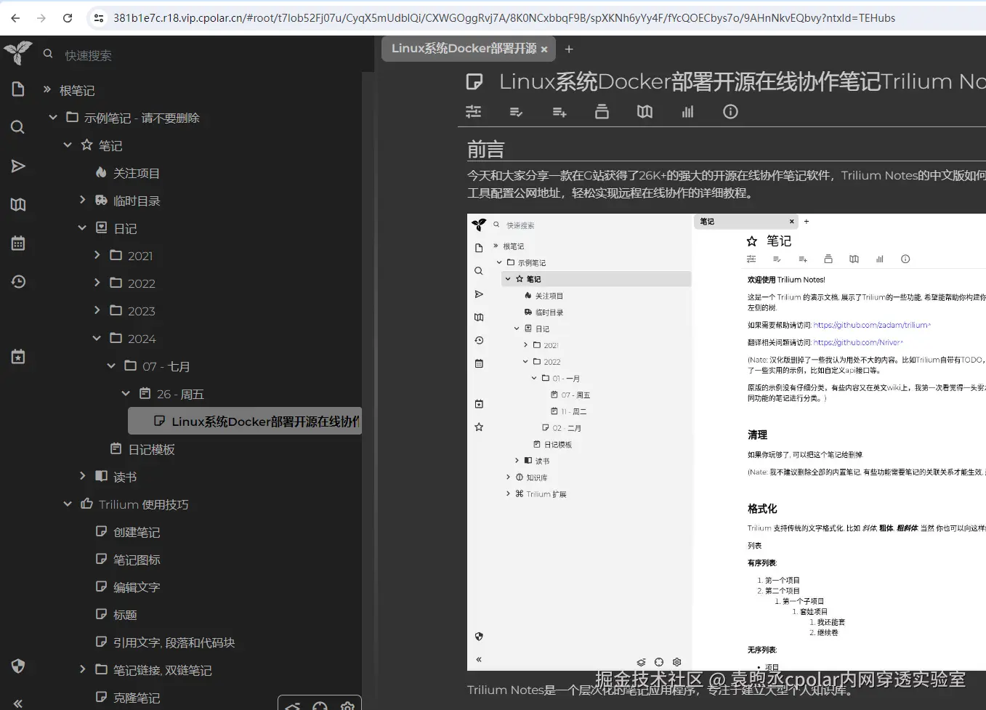Click the browser address bar URL
The height and width of the screenshot is (710, 986).
coord(504,18)
